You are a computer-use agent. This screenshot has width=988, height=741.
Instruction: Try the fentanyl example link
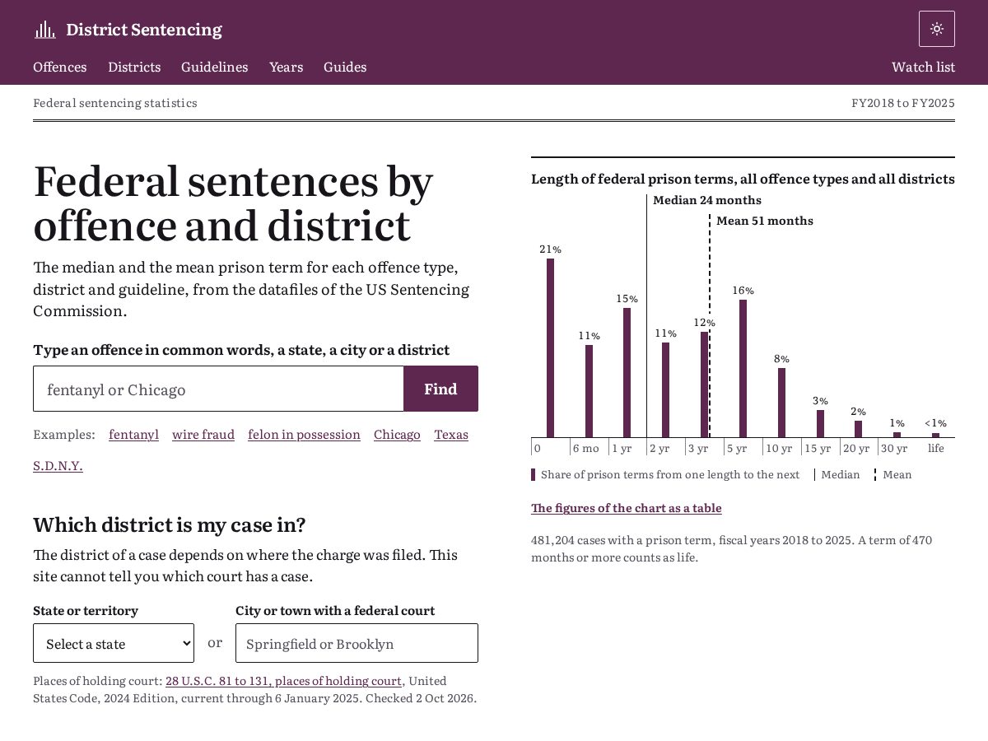click(133, 434)
